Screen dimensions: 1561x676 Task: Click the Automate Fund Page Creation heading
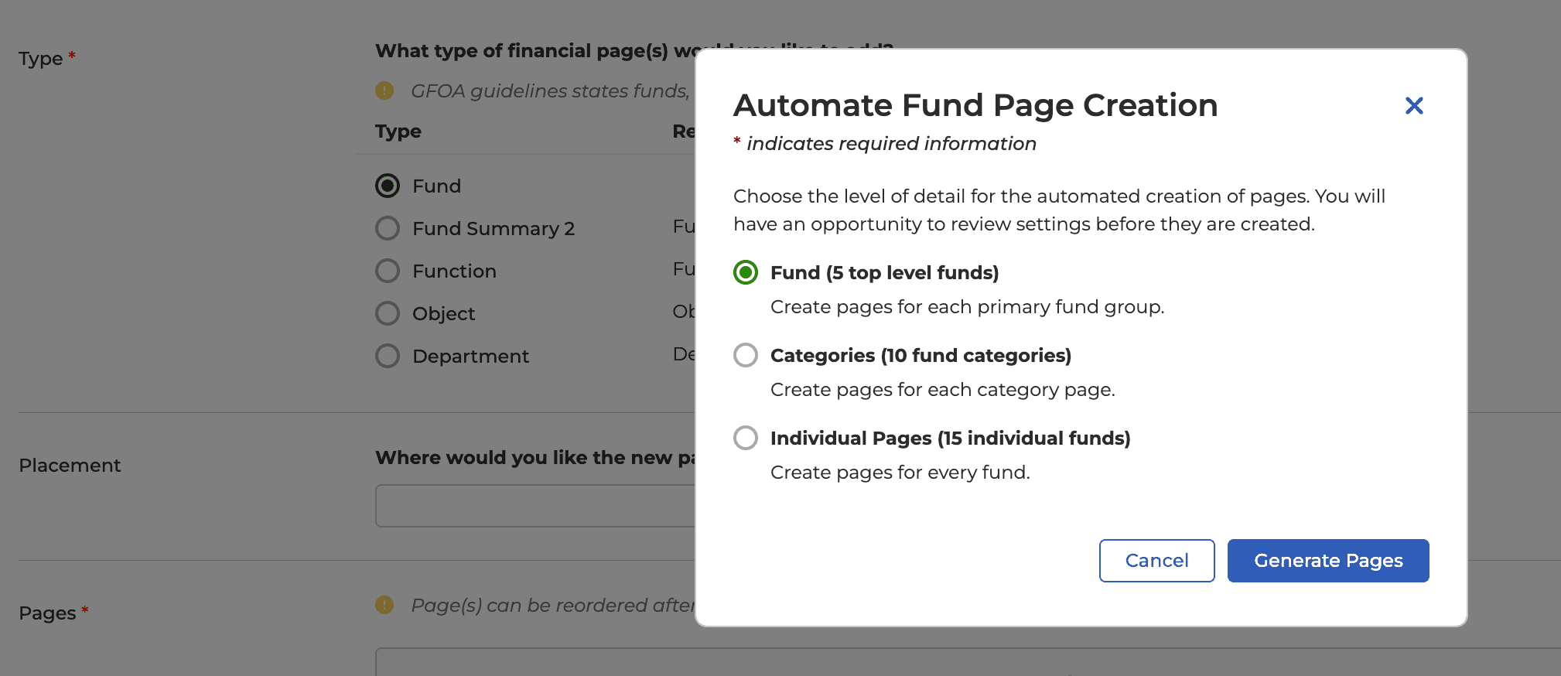[975, 105]
